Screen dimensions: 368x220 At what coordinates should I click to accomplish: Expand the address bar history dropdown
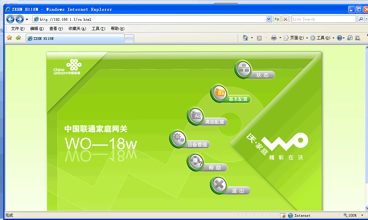pyautogui.click(x=269, y=19)
